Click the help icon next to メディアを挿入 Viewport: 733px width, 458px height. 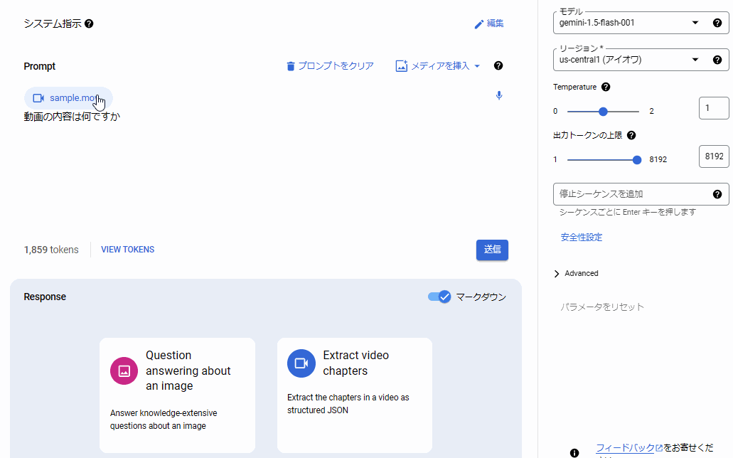click(x=498, y=66)
